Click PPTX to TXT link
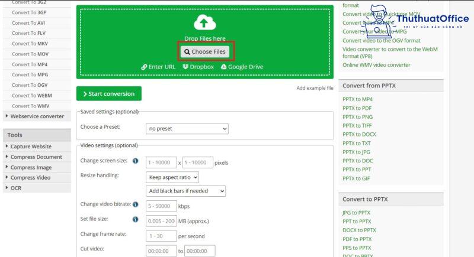The image size is (474, 257). pos(357,144)
